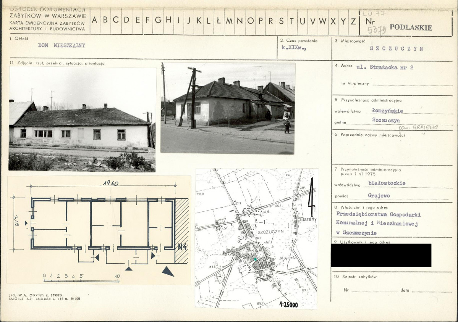458x322 pixels.
Task: Click the PODLASKIE stamp text
Action: tap(411, 28)
